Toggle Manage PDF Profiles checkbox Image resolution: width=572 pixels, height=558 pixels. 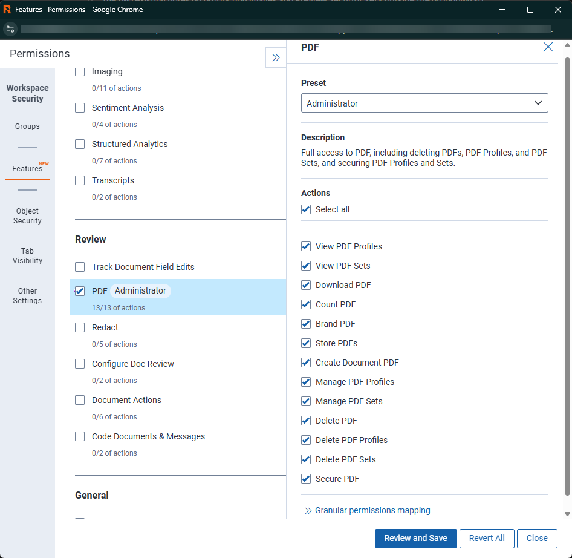(306, 382)
